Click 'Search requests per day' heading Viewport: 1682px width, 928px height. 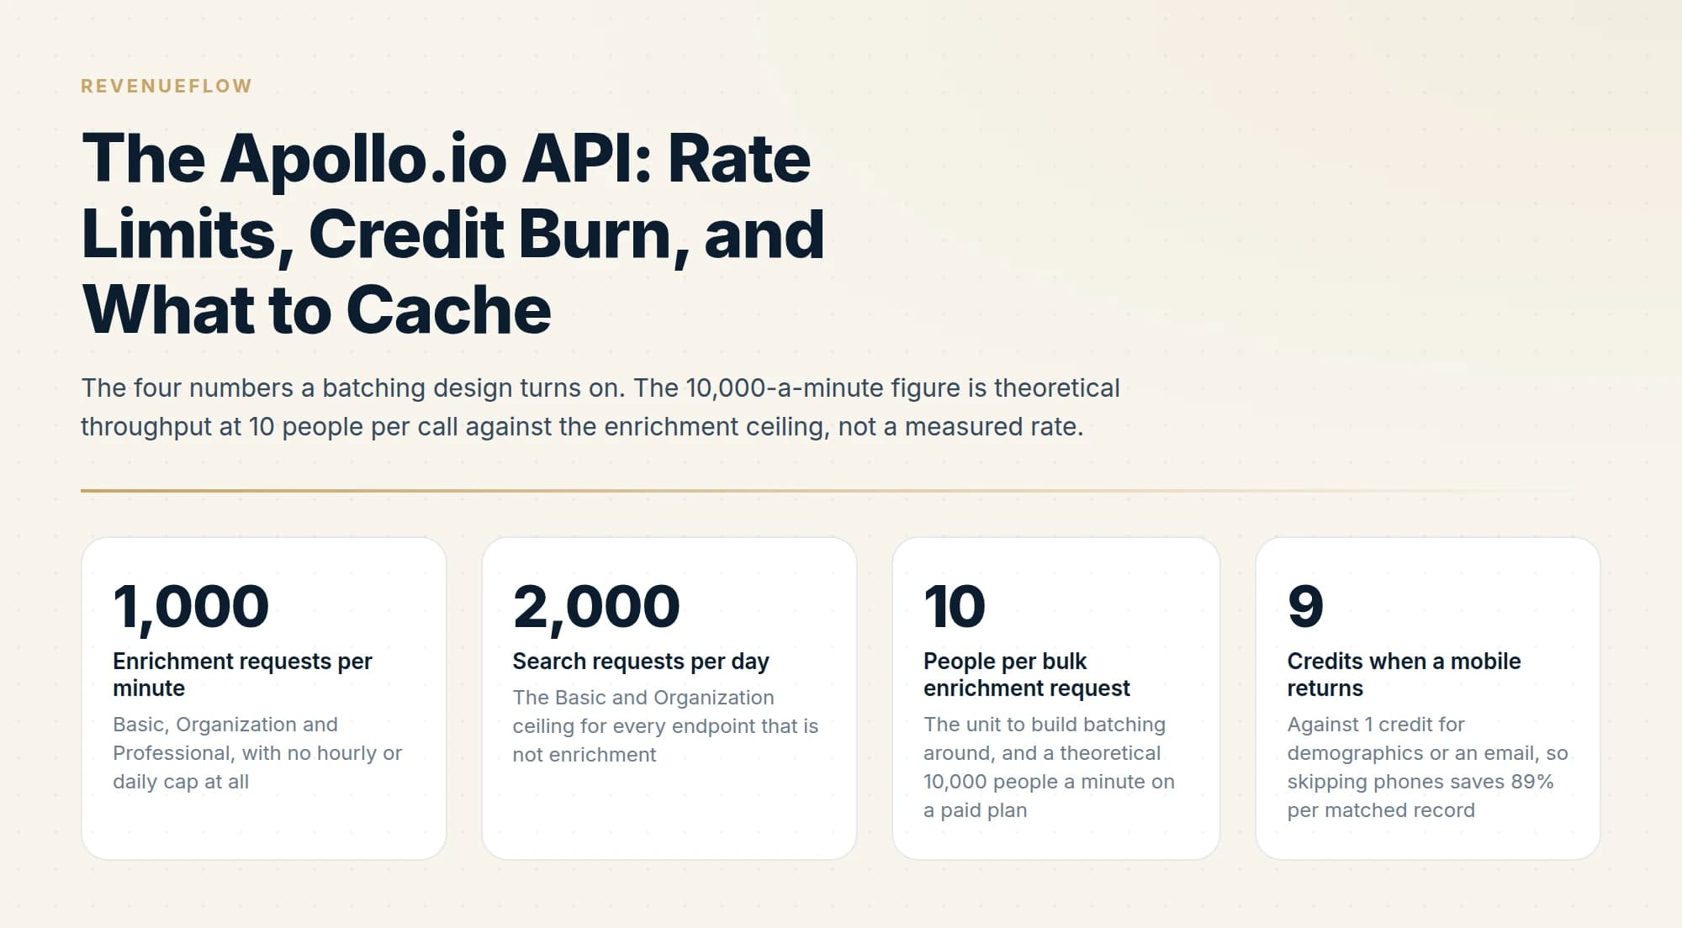(641, 662)
